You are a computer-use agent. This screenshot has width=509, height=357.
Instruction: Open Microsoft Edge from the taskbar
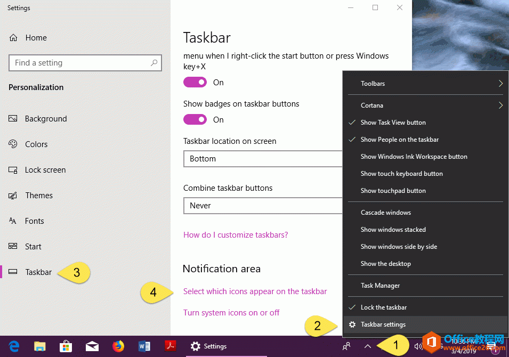14,346
